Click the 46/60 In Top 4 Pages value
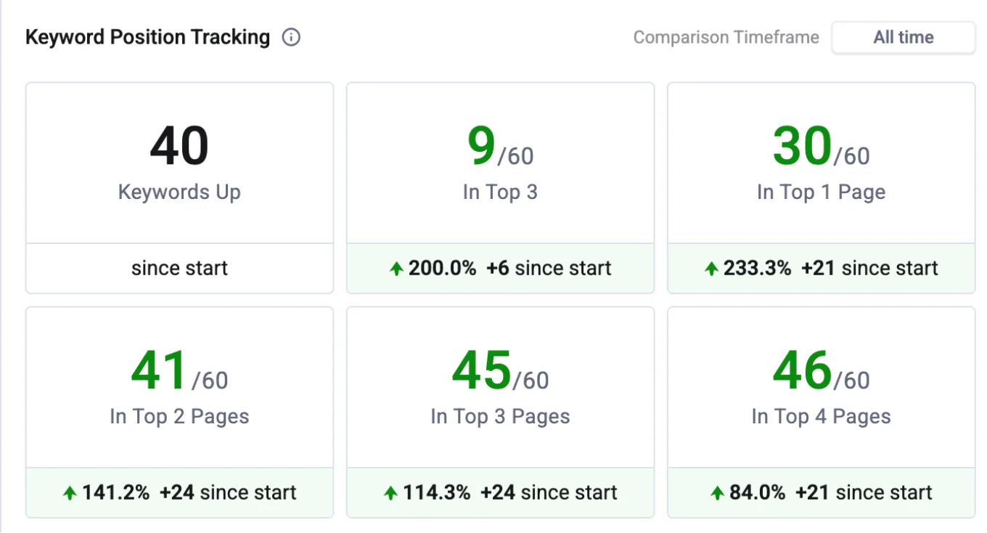 821,372
